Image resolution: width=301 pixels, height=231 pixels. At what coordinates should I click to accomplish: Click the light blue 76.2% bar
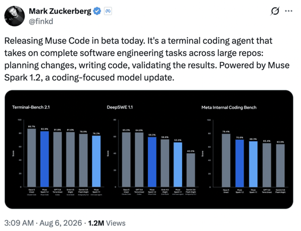click(96, 161)
